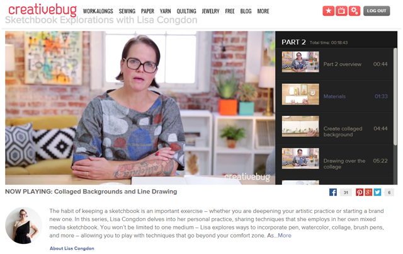Pin this class with Pinterest icon
Screen dimensions: 403x254
tap(360, 192)
